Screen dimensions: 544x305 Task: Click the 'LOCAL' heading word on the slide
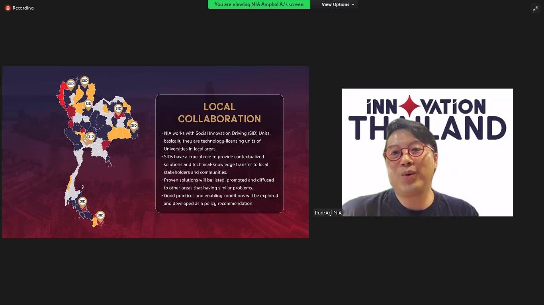(219, 107)
